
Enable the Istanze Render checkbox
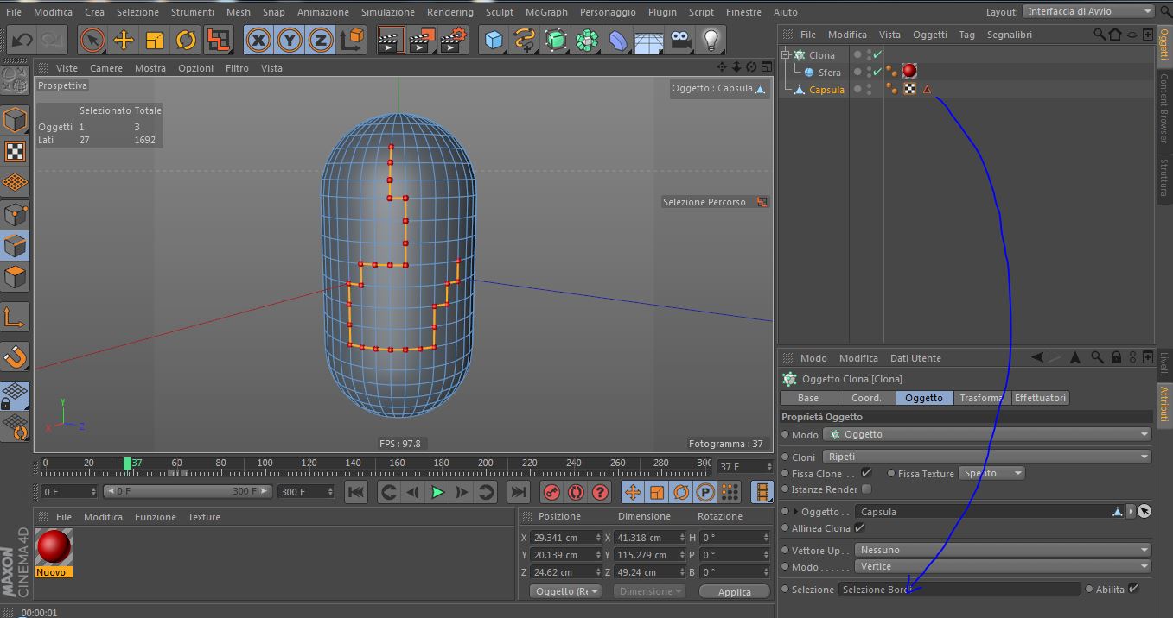[x=866, y=489]
